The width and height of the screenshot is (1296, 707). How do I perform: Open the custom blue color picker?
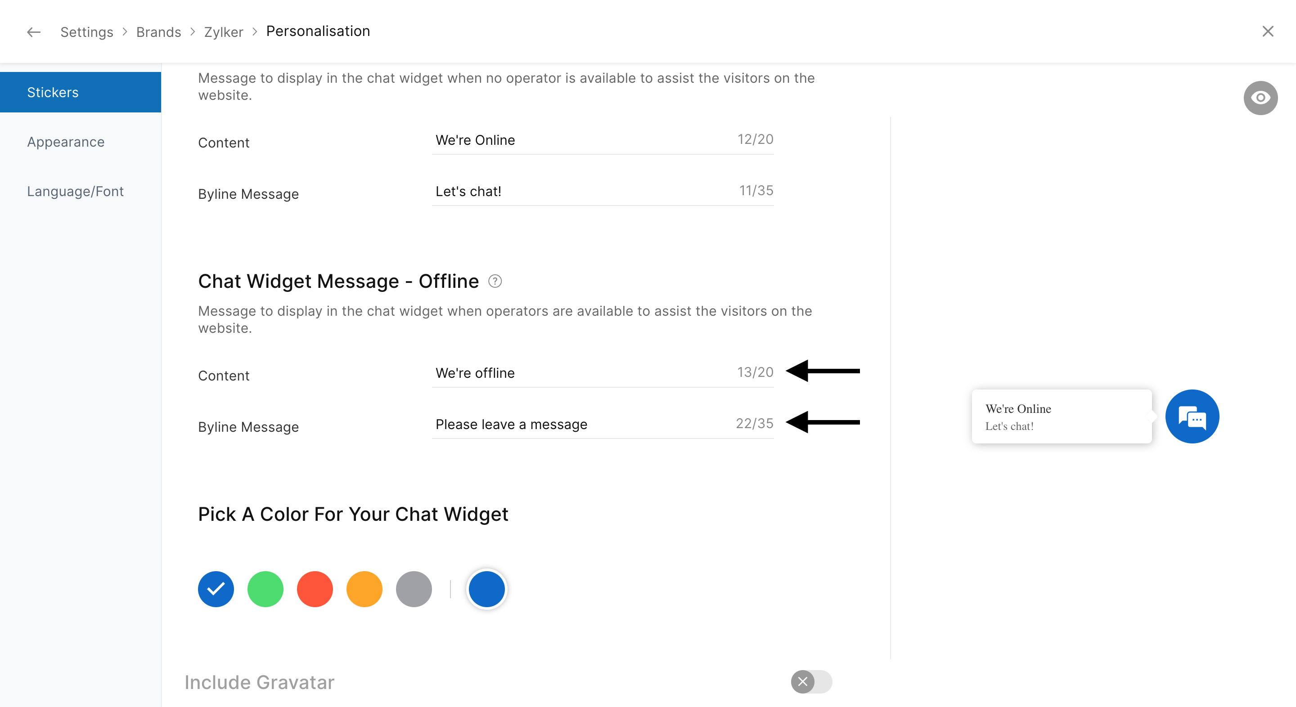486,589
